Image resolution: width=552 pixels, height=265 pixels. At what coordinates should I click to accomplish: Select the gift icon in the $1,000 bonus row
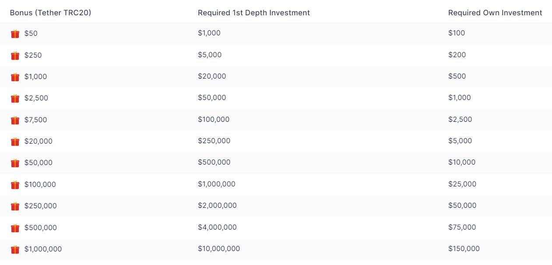[x=15, y=77]
